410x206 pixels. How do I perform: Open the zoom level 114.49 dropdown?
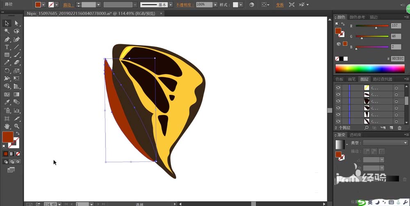[59, 204]
